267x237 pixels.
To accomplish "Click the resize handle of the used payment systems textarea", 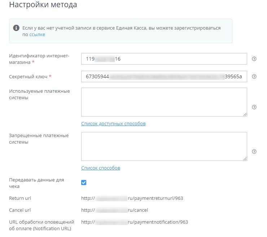I will point(245,114).
